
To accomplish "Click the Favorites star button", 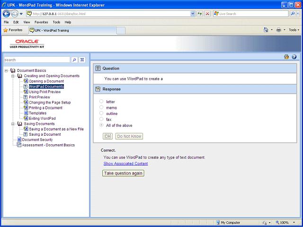I will [x=13, y=30].
